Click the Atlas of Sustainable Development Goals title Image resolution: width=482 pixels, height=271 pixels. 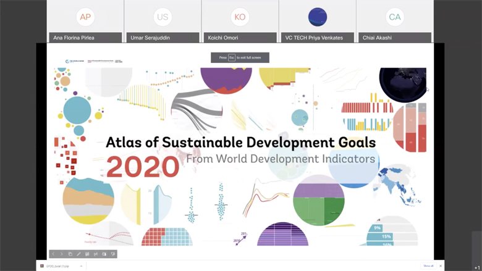(241, 143)
